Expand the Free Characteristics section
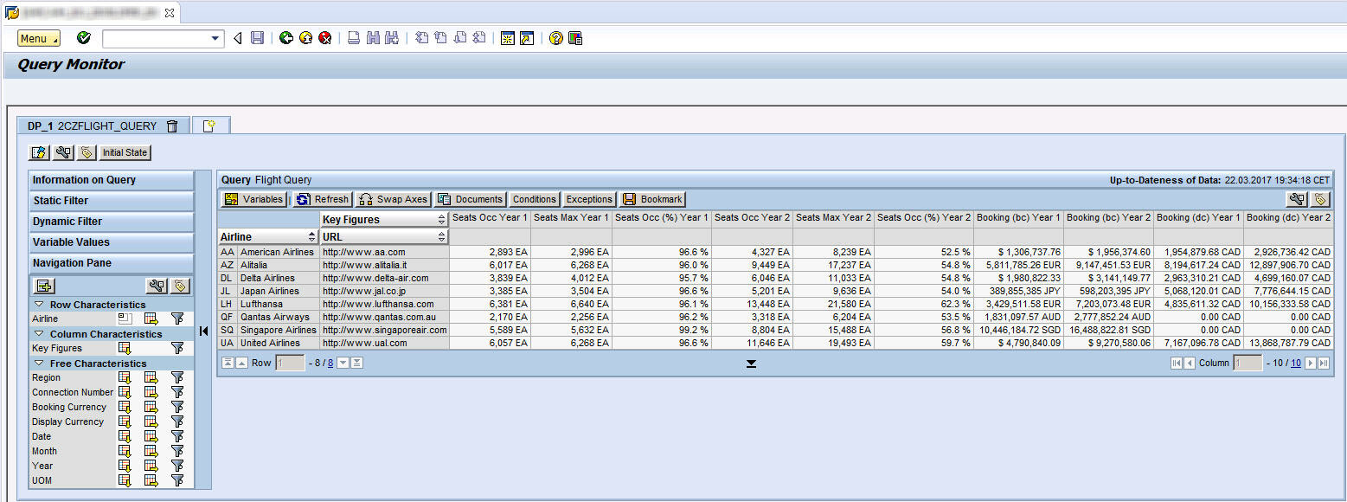Viewport: 1347px width, 502px height. 37,363
